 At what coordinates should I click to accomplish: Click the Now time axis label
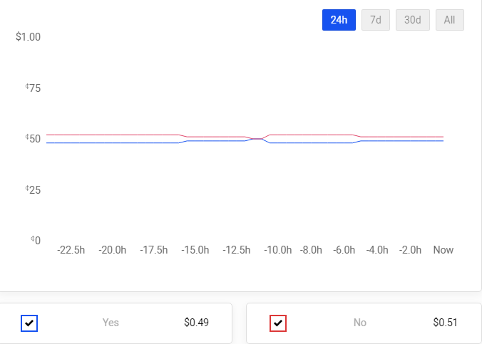443,250
